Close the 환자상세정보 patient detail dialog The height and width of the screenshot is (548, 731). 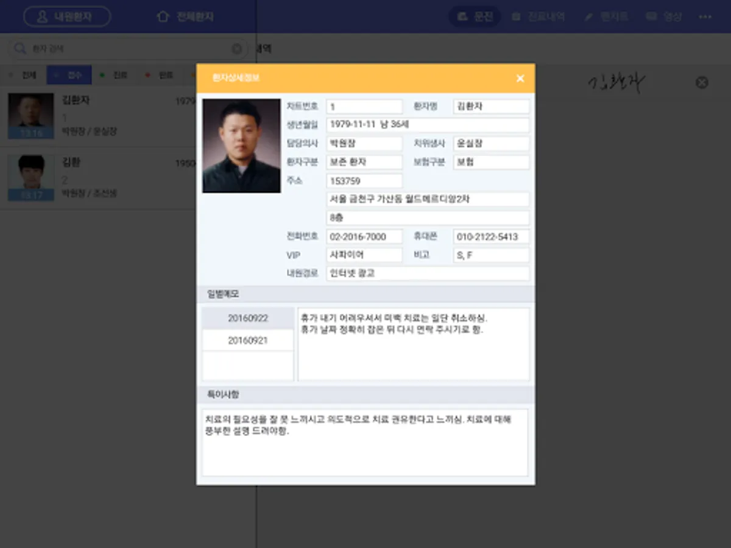(x=520, y=79)
